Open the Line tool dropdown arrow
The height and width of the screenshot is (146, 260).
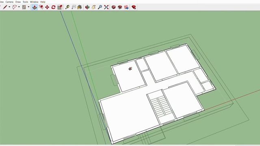click(9, 7)
